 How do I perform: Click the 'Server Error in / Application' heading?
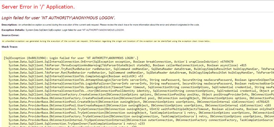pos(38,7)
